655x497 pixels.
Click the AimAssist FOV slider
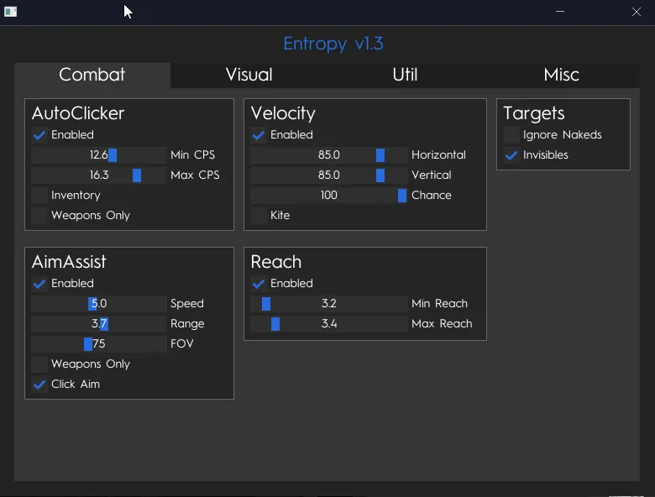click(x=99, y=344)
